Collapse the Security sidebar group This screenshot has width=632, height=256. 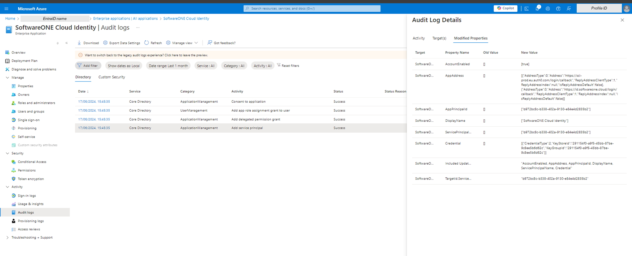tap(8, 153)
